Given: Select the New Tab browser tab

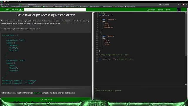Looking at the screenshot, I should tap(11, 2).
